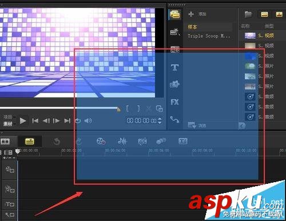The height and width of the screenshot is (221, 286).
Task: Click the Video track button
Action: coord(10,170)
